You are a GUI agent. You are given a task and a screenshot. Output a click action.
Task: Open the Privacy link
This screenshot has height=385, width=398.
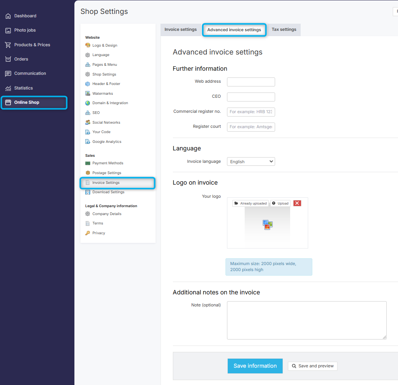[x=98, y=233]
